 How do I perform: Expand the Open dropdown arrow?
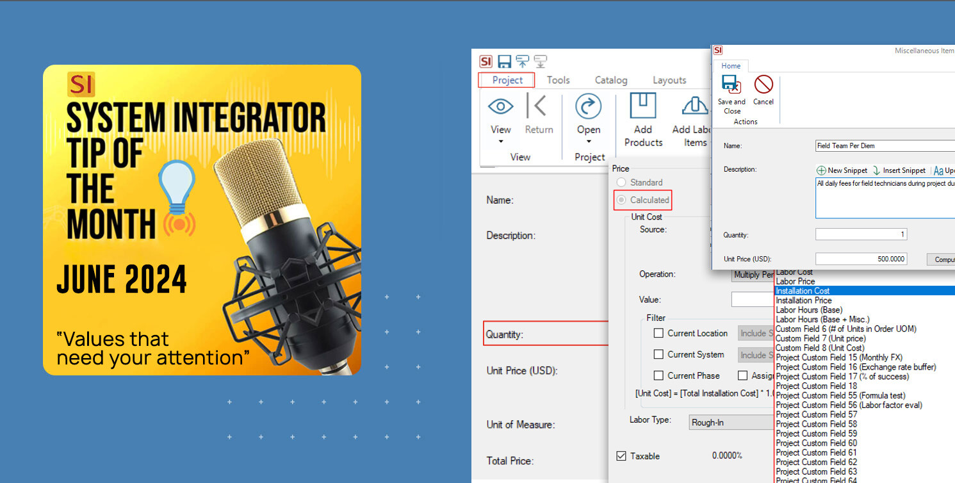588,142
